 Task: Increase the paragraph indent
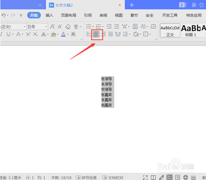click(116, 27)
